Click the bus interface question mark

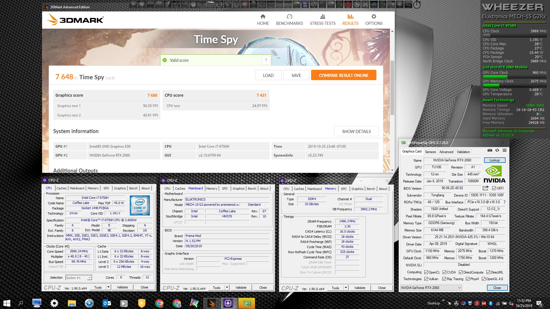[504, 202]
